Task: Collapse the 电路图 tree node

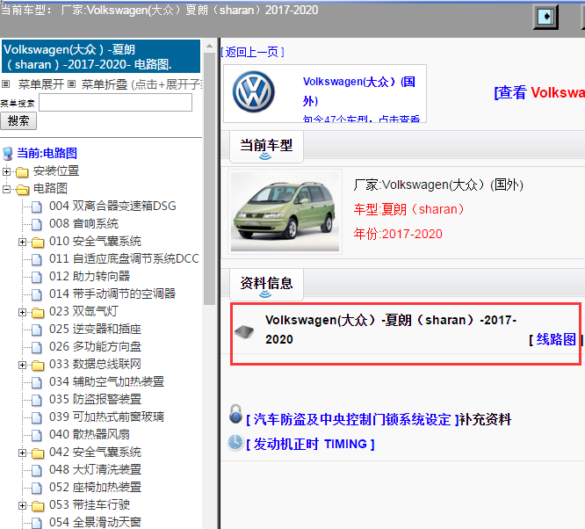Action: [x=6, y=189]
